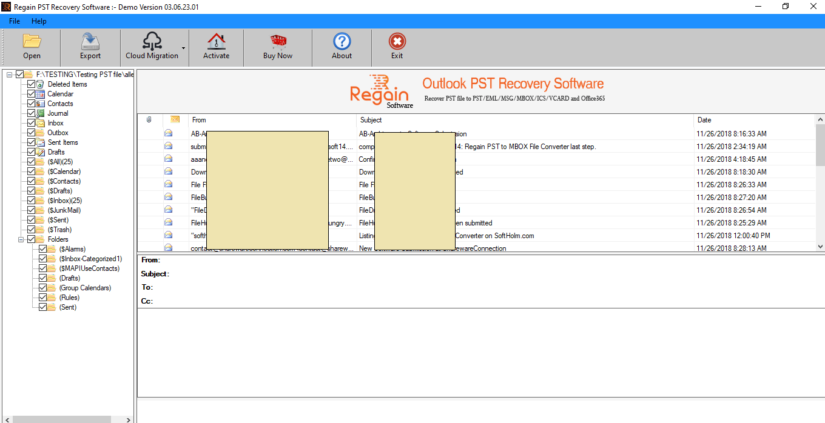
Task: Disable the ($JunkMail) folder checkbox
Action: tap(32, 210)
